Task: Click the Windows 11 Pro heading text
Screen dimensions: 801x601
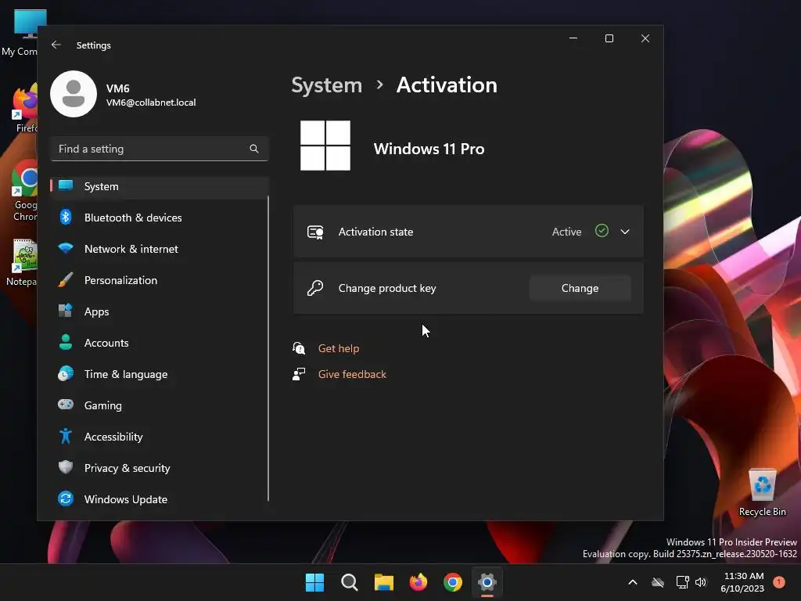Action: (x=429, y=149)
